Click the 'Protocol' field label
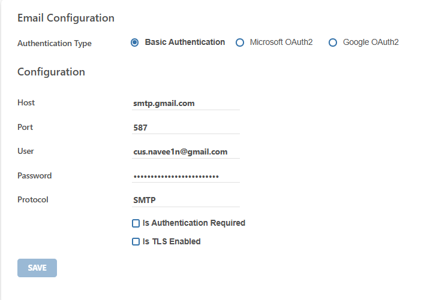The width and height of the screenshot is (436, 300). coord(33,200)
